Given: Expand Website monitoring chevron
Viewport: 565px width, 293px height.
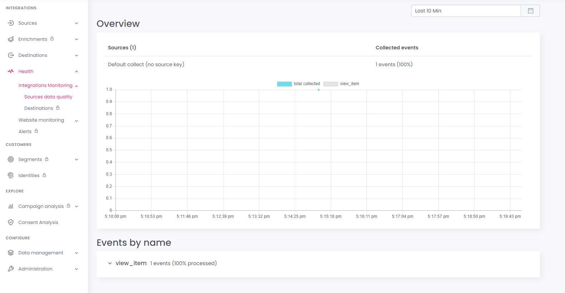Looking at the screenshot, I should (77, 121).
